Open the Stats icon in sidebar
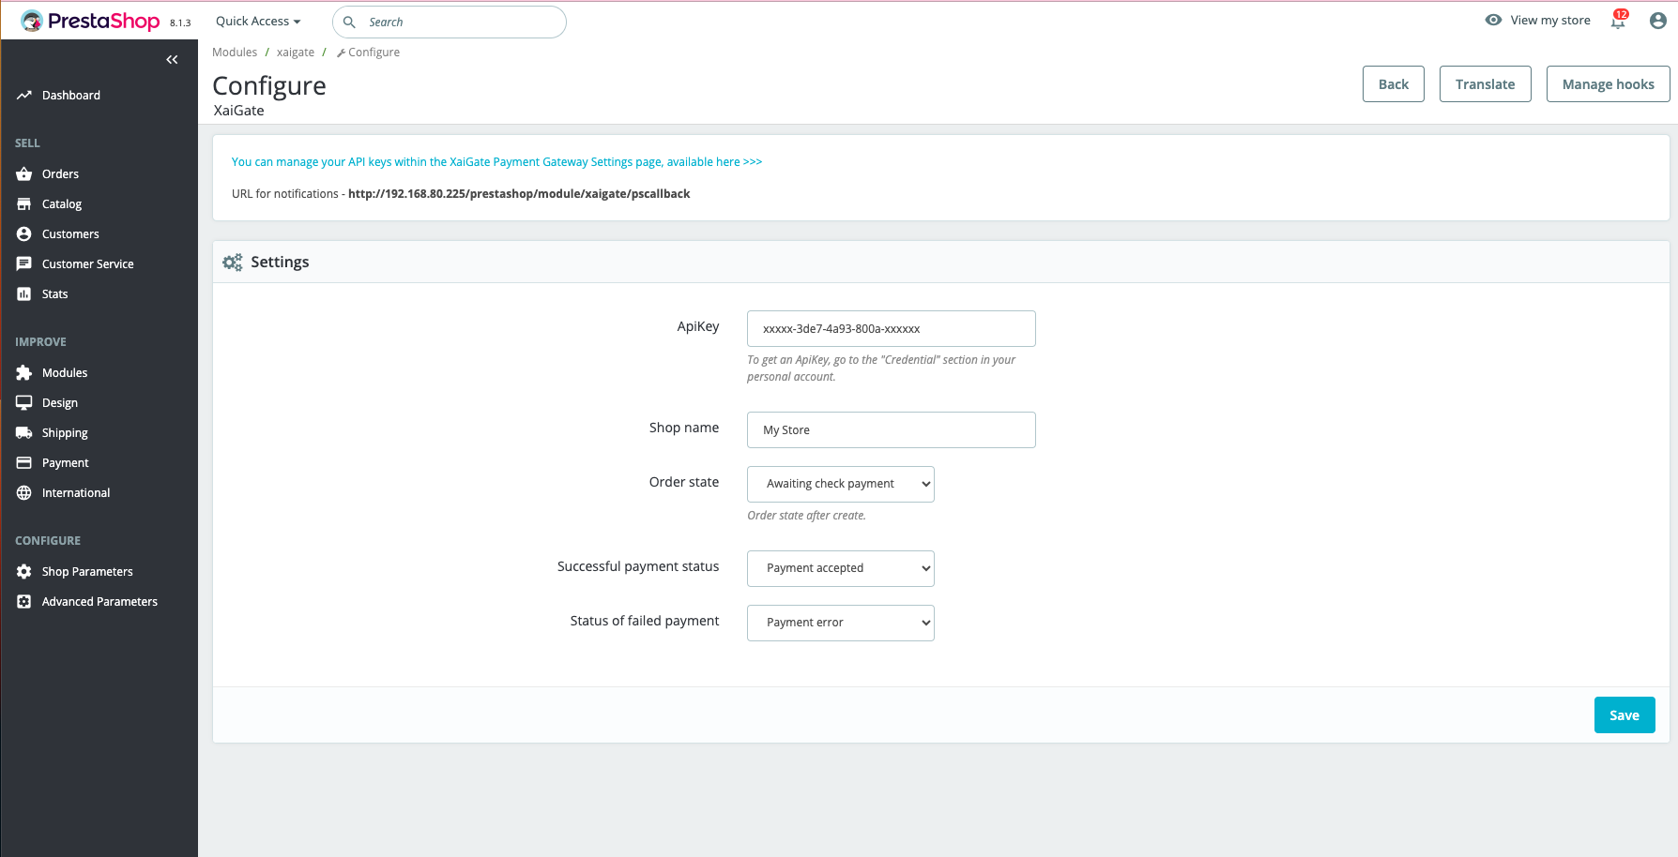 (24, 293)
